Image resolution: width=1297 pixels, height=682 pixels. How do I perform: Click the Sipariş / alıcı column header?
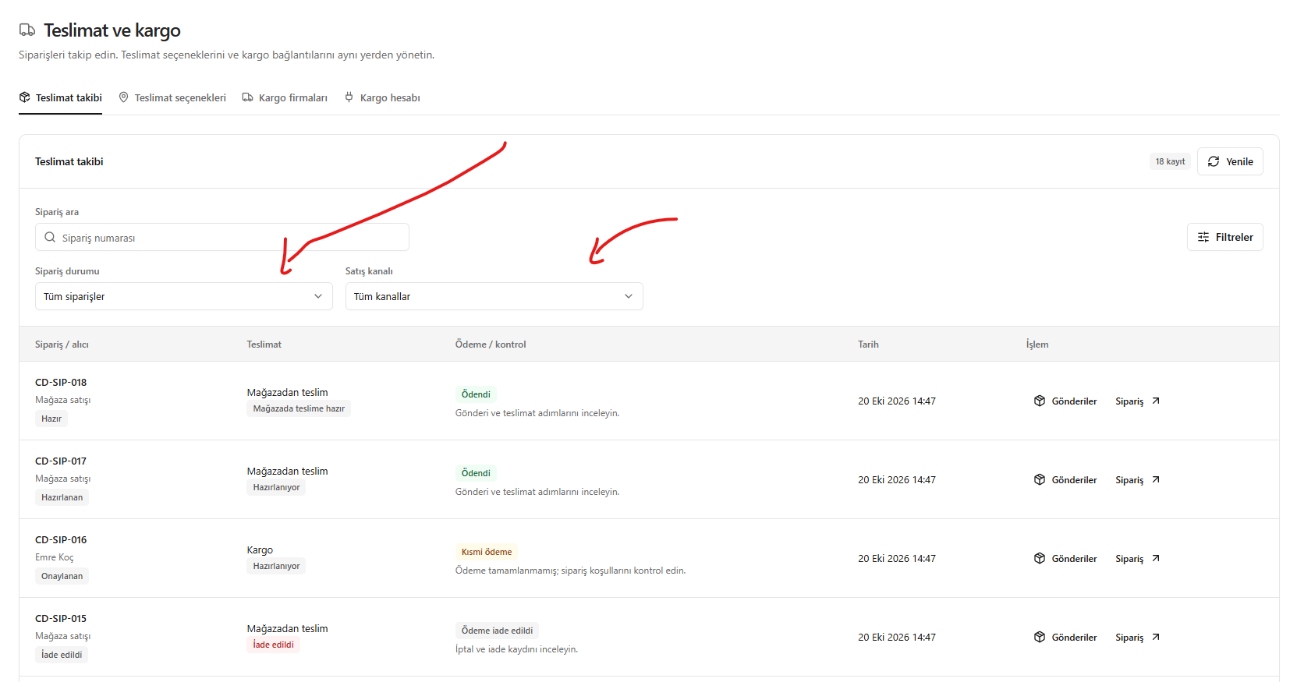[62, 344]
